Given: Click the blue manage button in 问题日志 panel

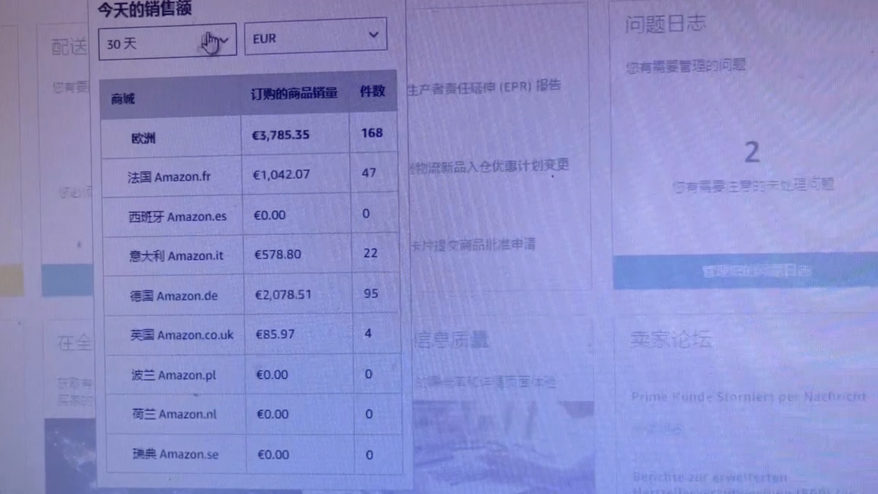Looking at the screenshot, I should coord(757,271).
